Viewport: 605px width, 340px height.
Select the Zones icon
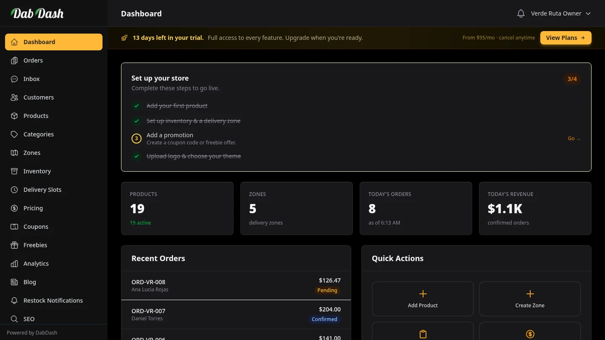tap(14, 153)
